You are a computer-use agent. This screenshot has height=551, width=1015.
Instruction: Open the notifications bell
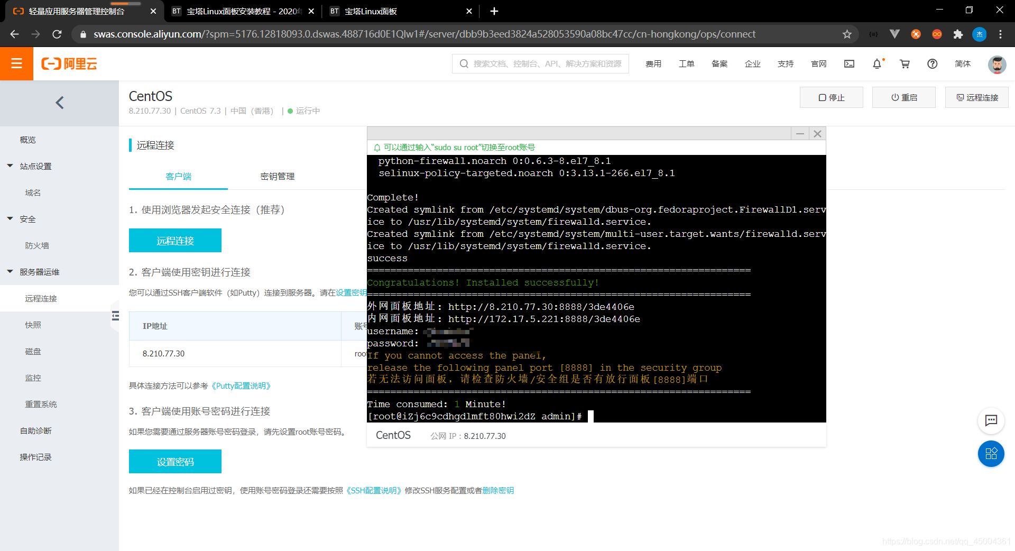(x=877, y=64)
